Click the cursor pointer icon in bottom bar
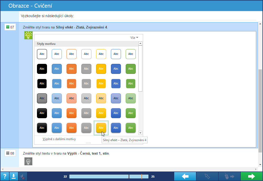 click(x=207, y=176)
